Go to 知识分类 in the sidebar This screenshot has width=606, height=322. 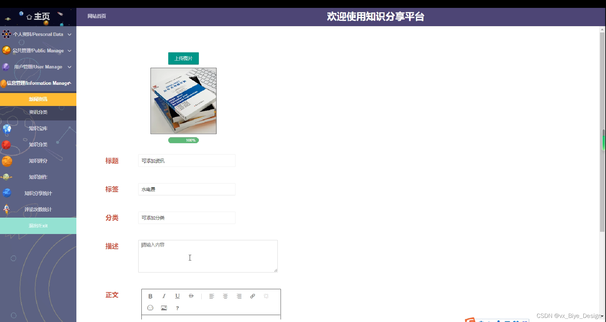38,145
